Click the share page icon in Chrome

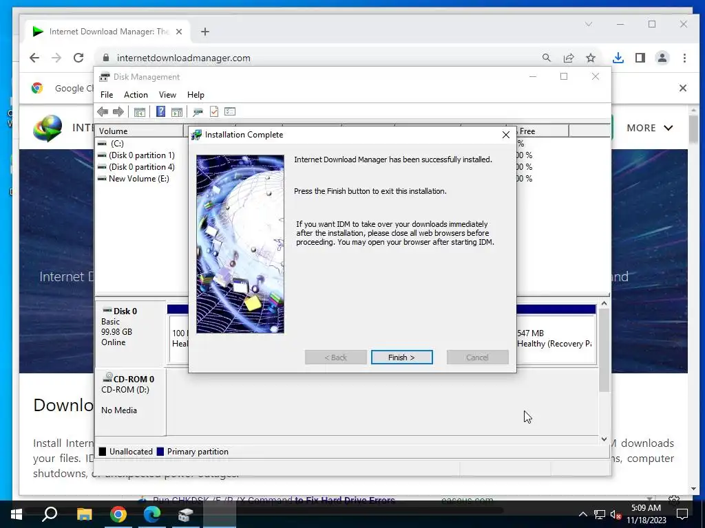click(569, 58)
